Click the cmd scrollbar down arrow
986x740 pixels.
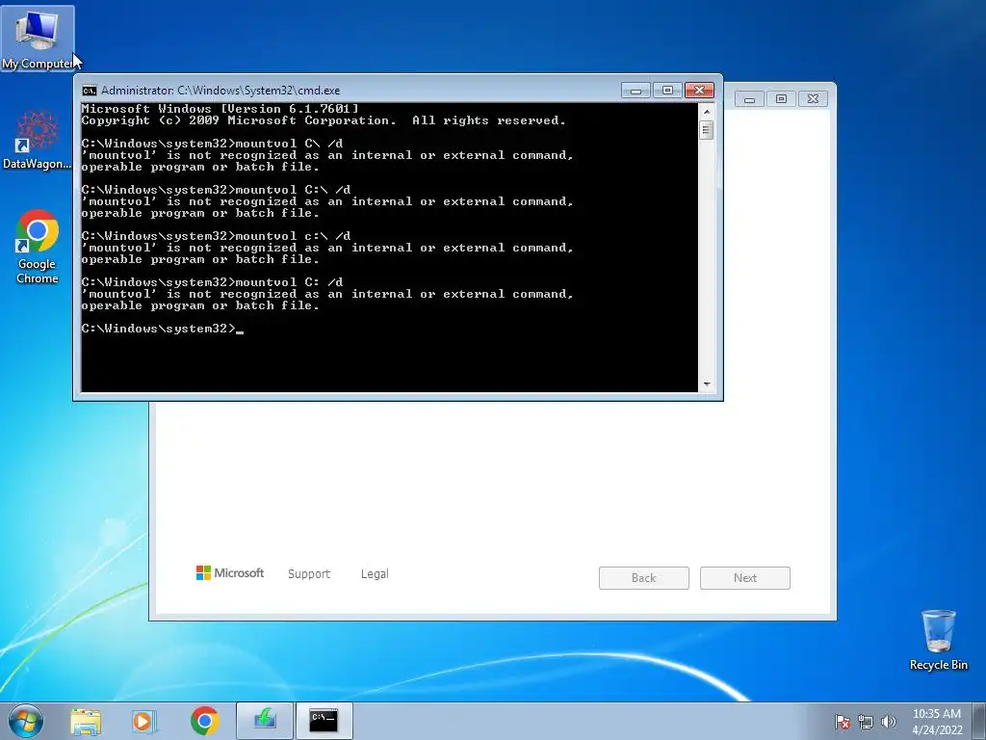click(x=707, y=383)
